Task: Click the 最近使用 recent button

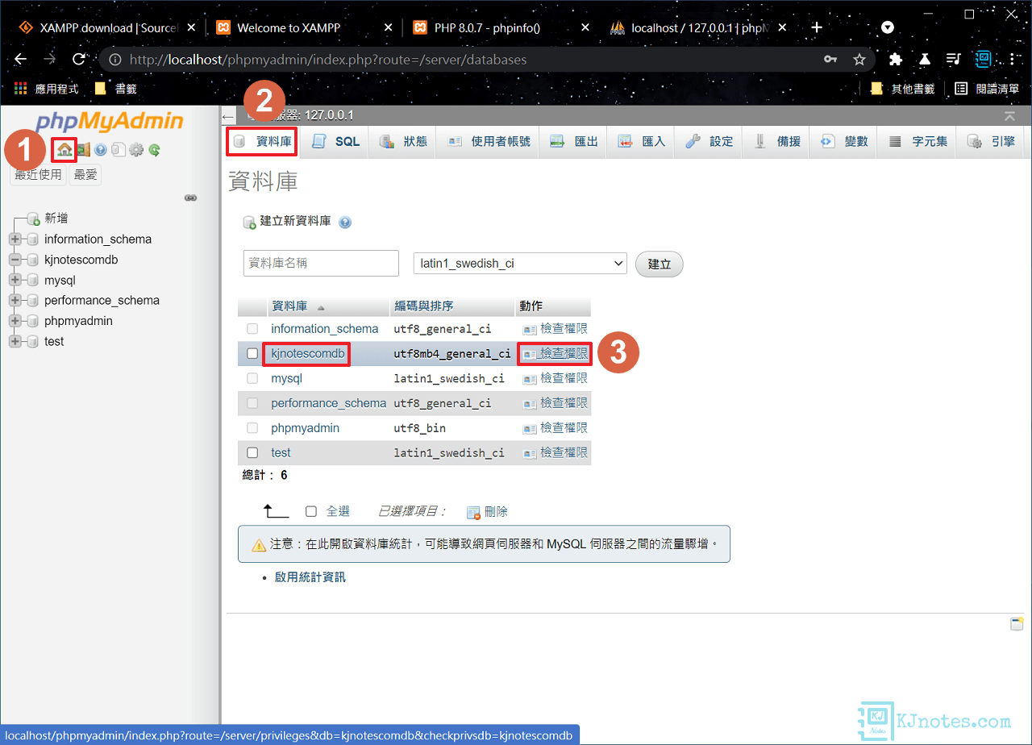Action: (38, 174)
